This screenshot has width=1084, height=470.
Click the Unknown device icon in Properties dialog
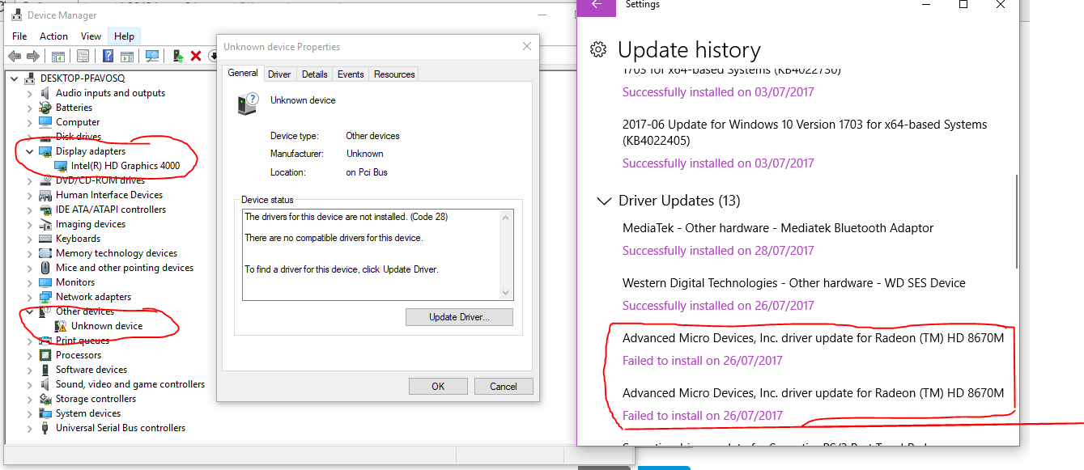247,104
